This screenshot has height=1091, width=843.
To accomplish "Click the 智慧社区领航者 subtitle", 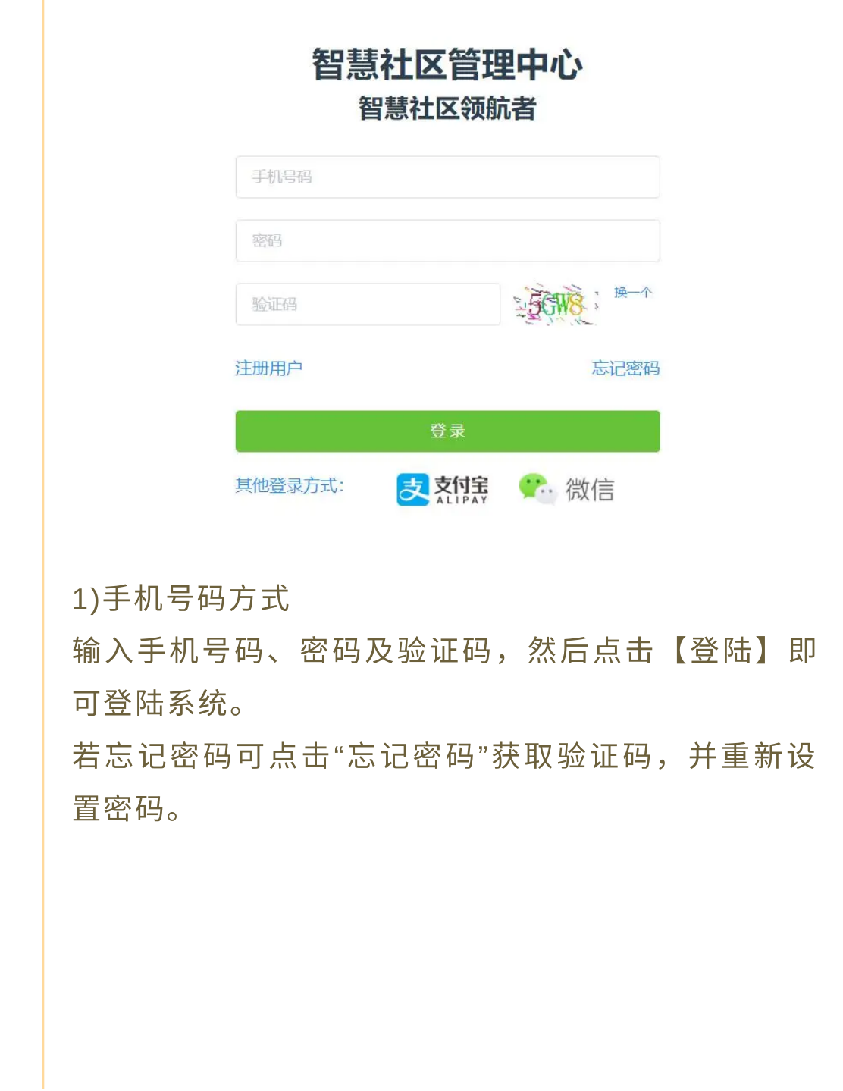I will point(447,108).
